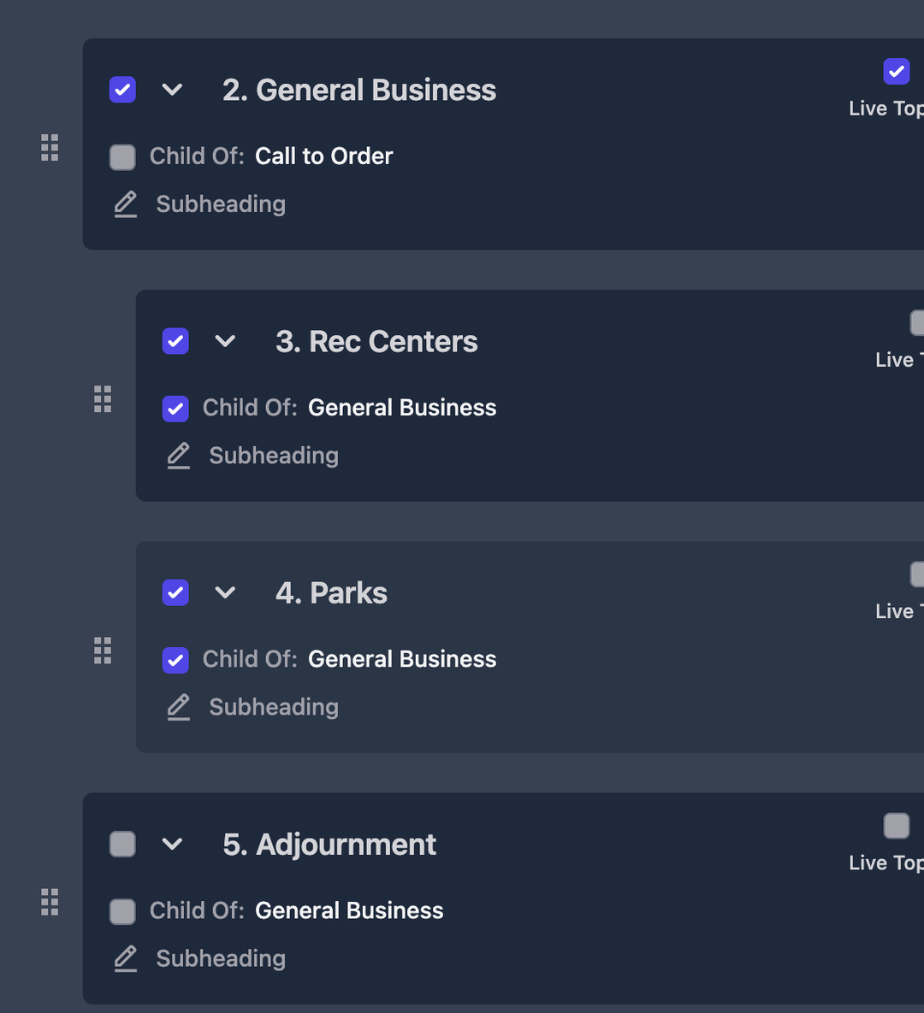924x1013 pixels.
Task: Click the drag handle beside Adjournment
Action: point(50,902)
